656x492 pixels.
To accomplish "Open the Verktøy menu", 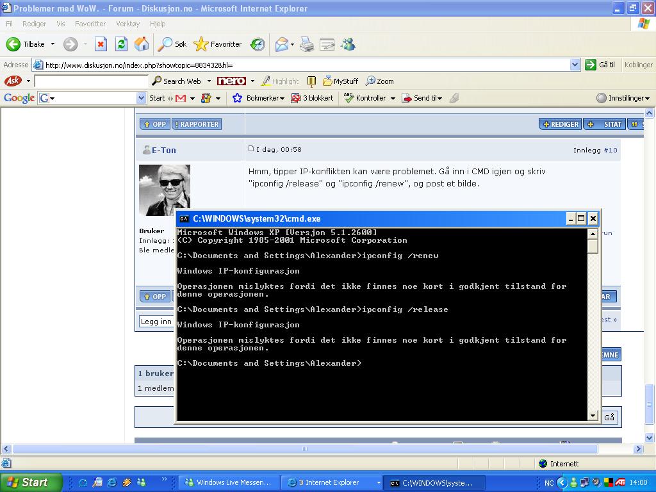I will coord(127,24).
